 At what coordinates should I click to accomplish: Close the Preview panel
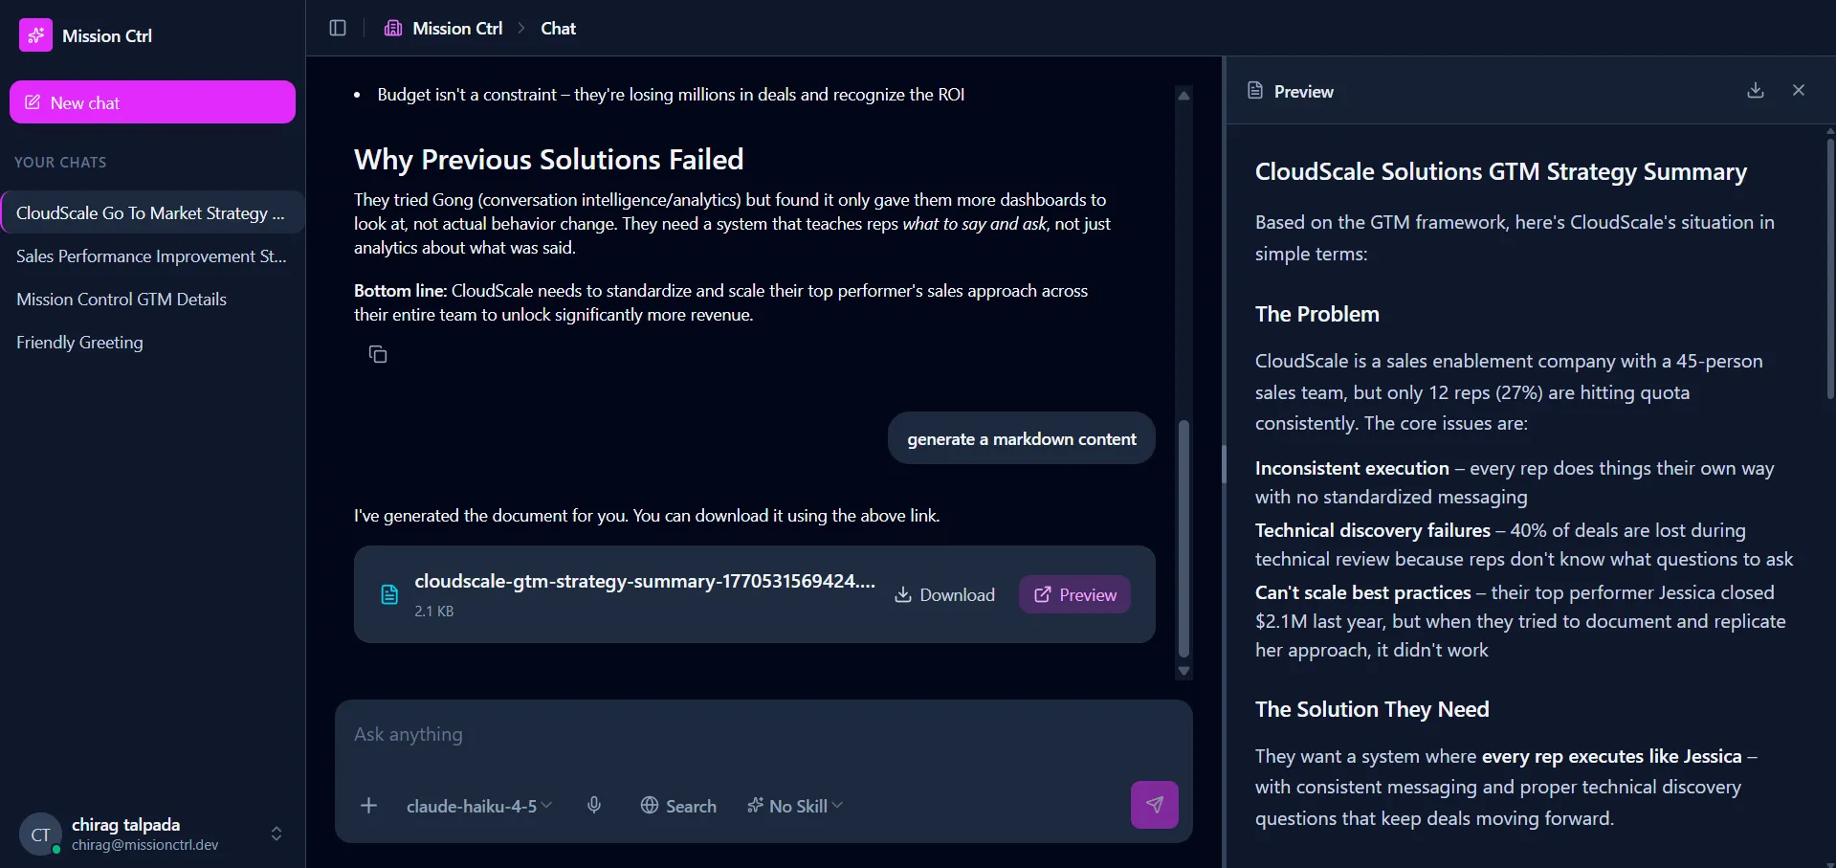click(x=1798, y=90)
